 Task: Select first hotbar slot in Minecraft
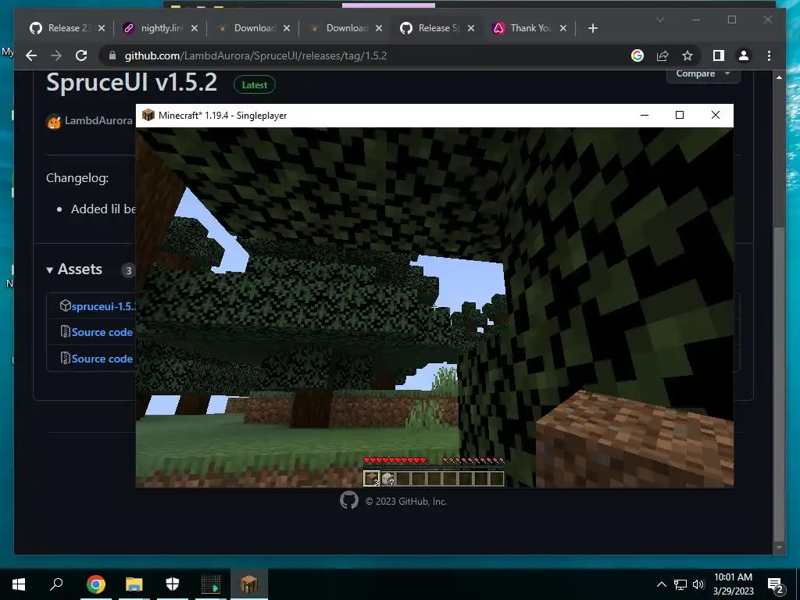point(372,479)
